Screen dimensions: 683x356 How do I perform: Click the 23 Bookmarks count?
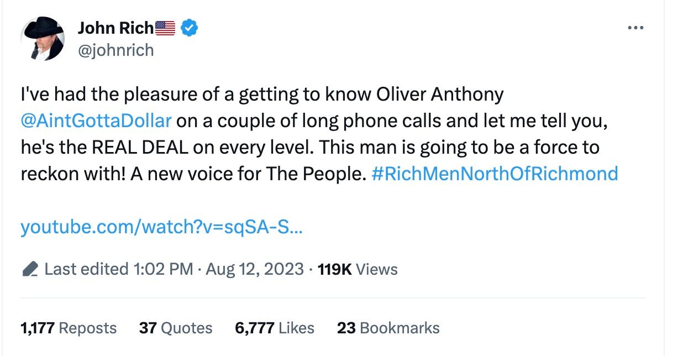388,328
